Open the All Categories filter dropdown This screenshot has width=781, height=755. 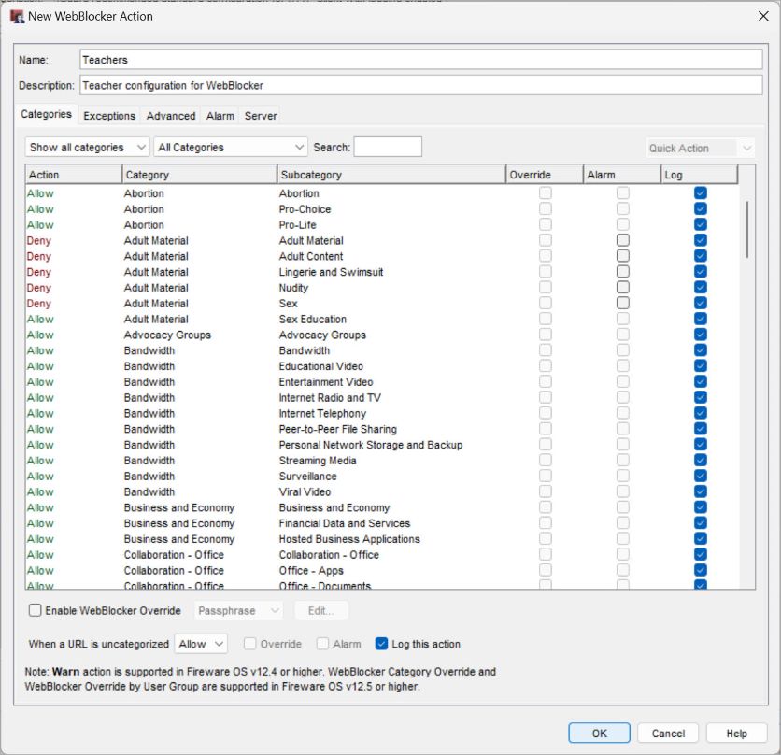(229, 147)
